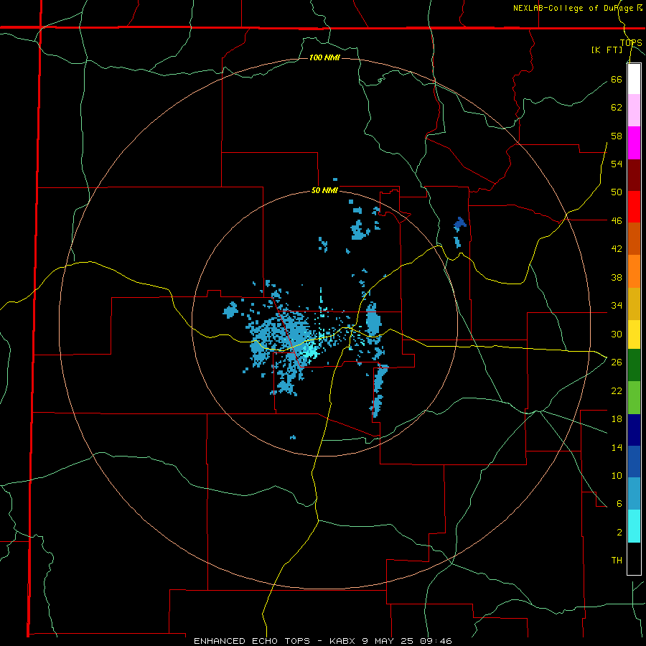Click the legend value "6"
Screen dimensions: 646x646
click(619, 504)
